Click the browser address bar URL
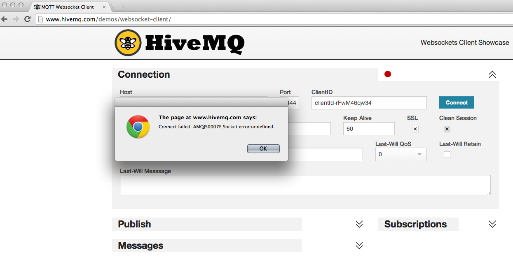This screenshot has width=513, height=278. 108,19
